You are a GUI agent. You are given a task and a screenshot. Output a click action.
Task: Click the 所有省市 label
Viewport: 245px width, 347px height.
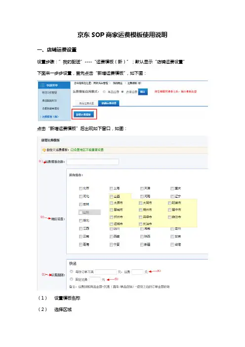click(76, 175)
